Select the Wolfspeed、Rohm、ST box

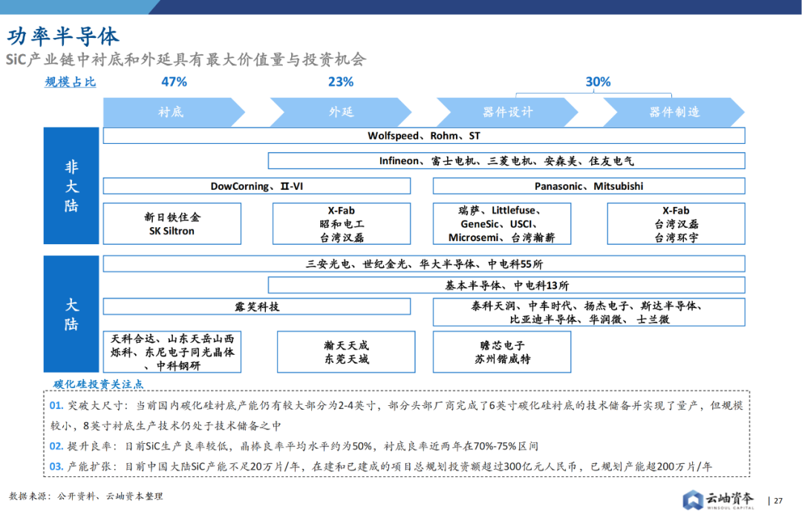click(424, 136)
